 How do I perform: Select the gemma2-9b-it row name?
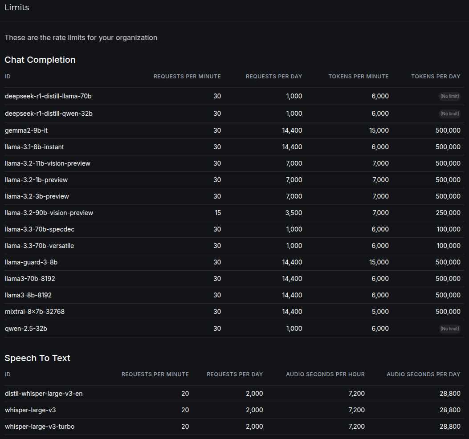pos(26,130)
